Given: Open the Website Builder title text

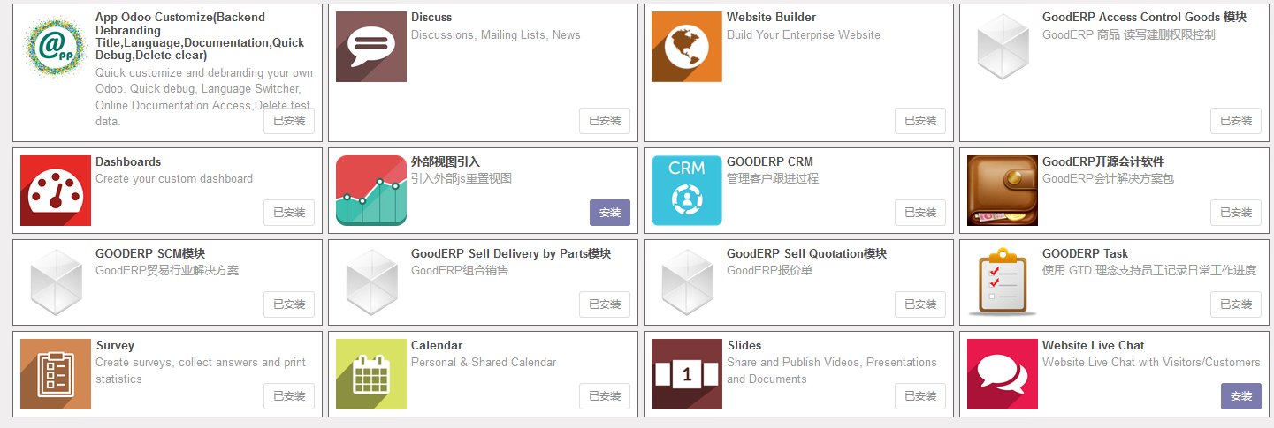Looking at the screenshot, I should coord(771,17).
